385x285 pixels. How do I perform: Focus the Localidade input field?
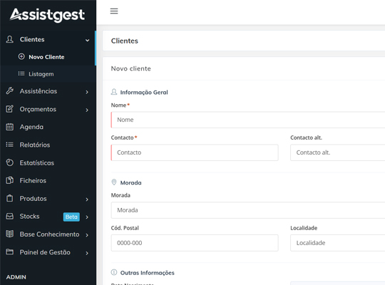(x=338, y=243)
